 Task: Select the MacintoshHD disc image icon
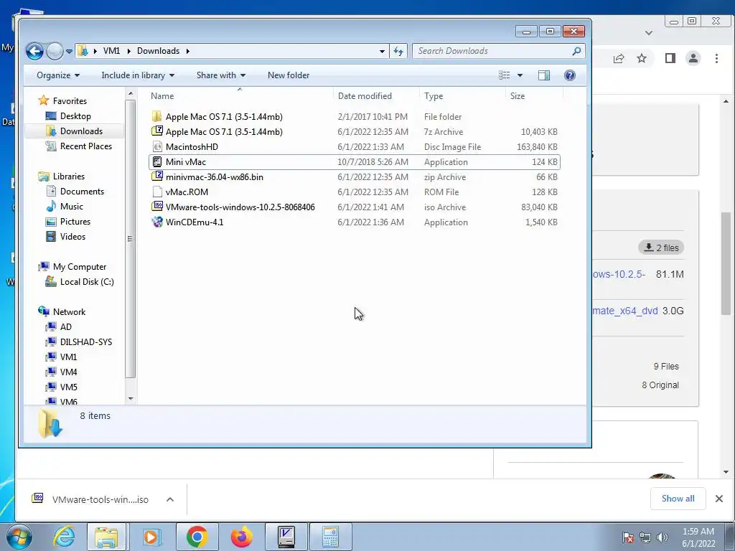click(x=157, y=146)
